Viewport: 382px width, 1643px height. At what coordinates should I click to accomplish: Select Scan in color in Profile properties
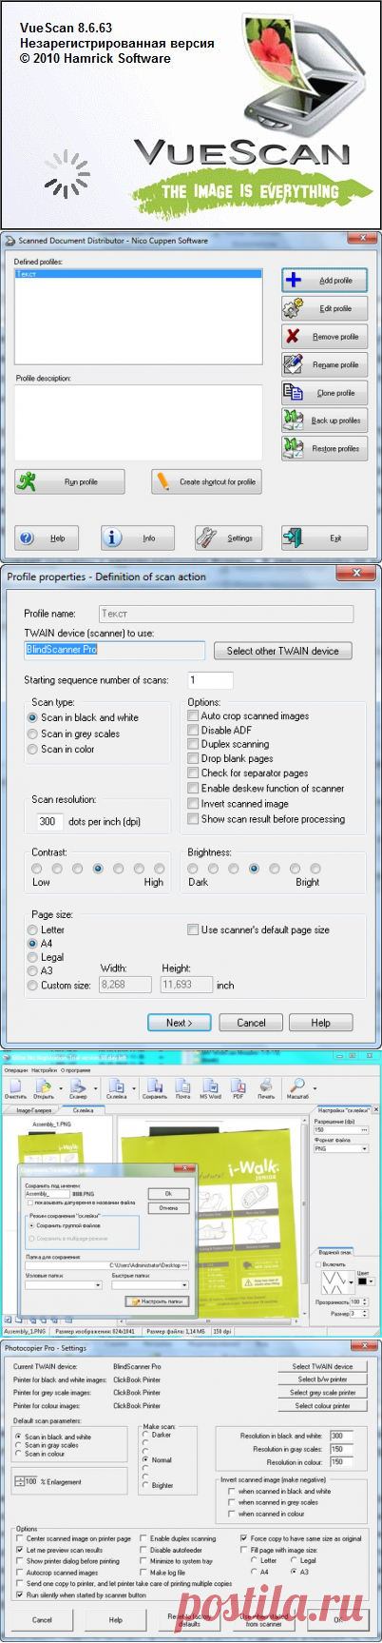pyautogui.click(x=62, y=749)
